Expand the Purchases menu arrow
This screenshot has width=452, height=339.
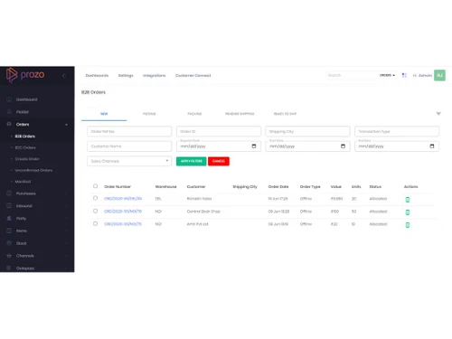click(x=66, y=193)
